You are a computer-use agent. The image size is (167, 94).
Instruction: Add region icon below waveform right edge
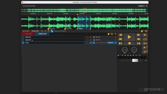(x=146, y=31)
